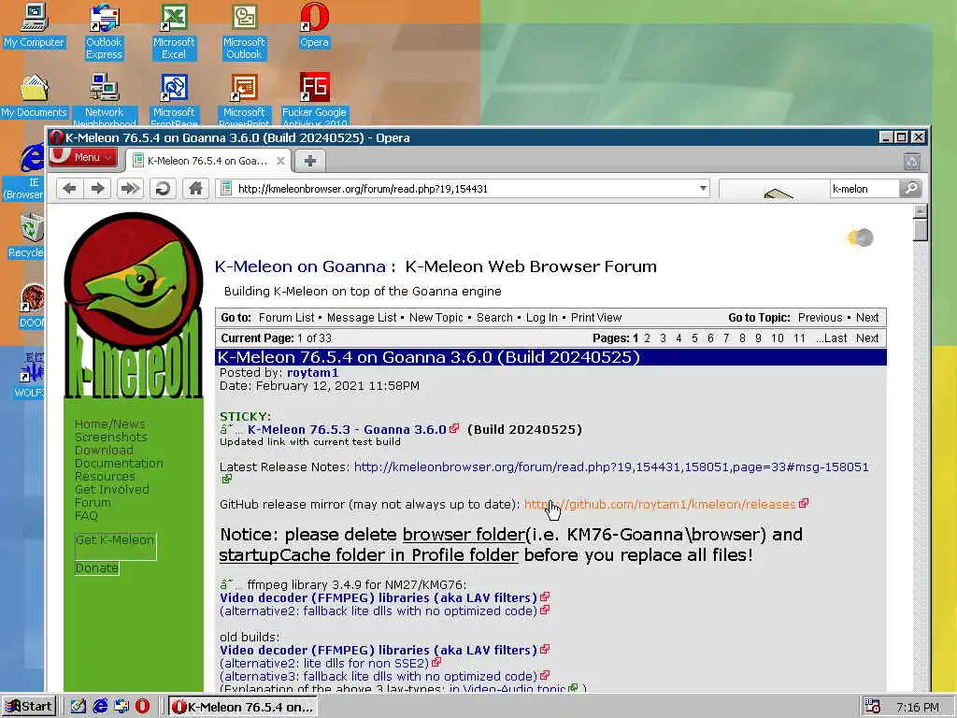The height and width of the screenshot is (718, 957).
Task: Open Screenshots sidebar link
Action: (111, 438)
